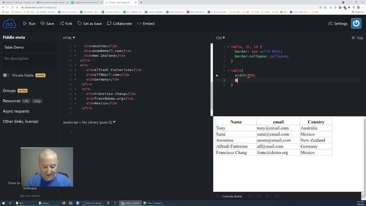Fold the table{ CSS rule
This screenshot has width=366, height=206.
point(228,70)
